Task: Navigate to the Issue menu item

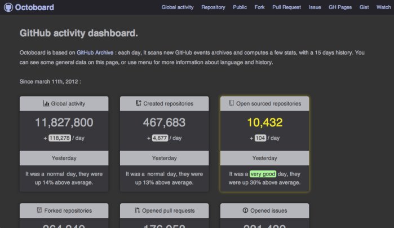Action: [316, 7]
